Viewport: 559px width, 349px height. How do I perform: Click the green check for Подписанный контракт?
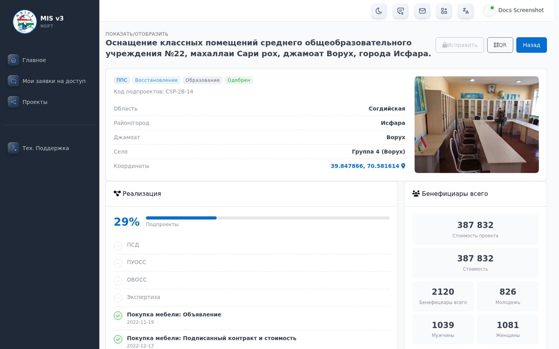click(118, 339)
